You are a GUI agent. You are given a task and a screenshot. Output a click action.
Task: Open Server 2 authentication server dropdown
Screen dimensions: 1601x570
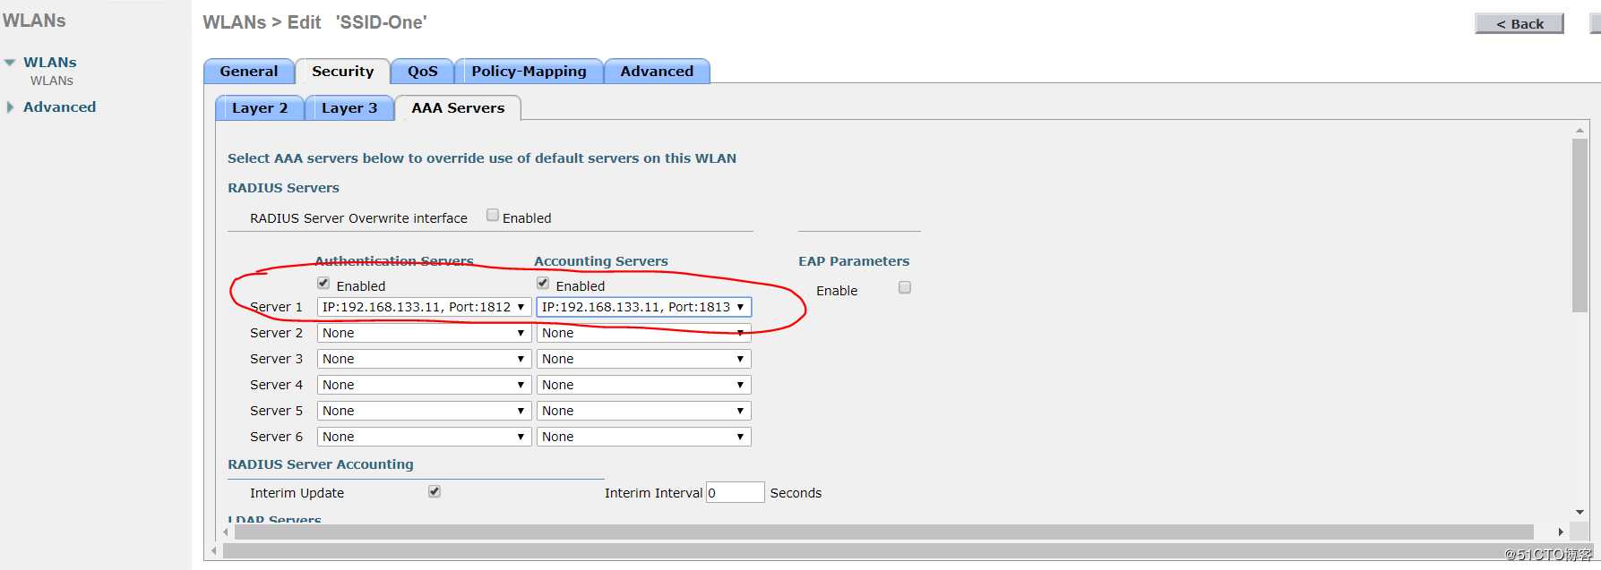click(424, 333)
